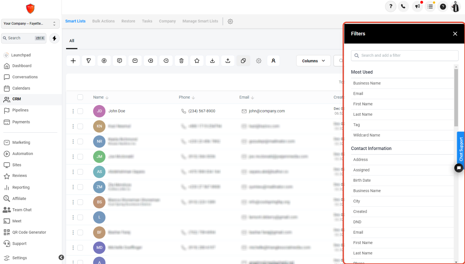The height and width of the screenshot is (264, 465).
Task: Open the three-dot menu for John Doe
Action: click(73, 111)
